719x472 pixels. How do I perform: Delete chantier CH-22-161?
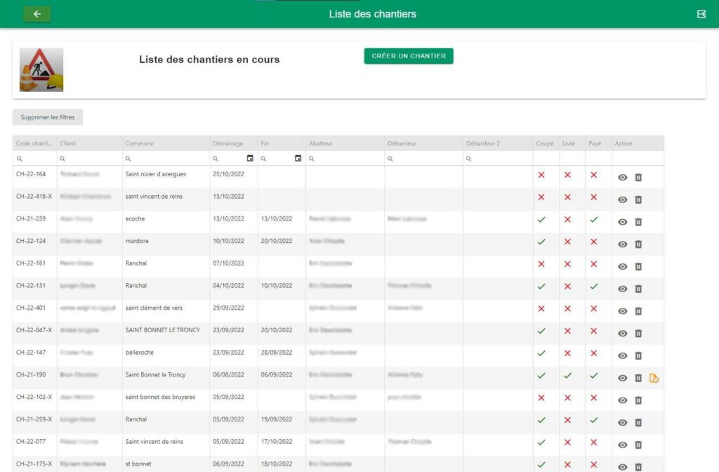[638, 266]
